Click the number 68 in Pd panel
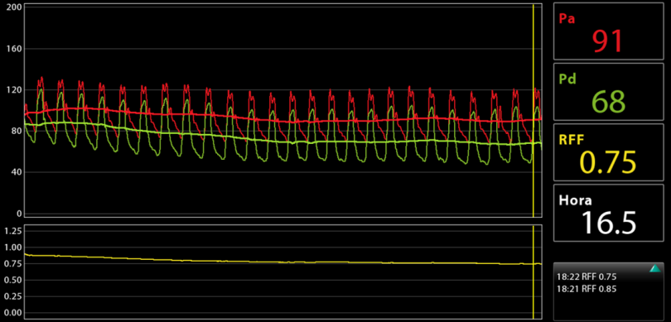 [x=609, y=102]
